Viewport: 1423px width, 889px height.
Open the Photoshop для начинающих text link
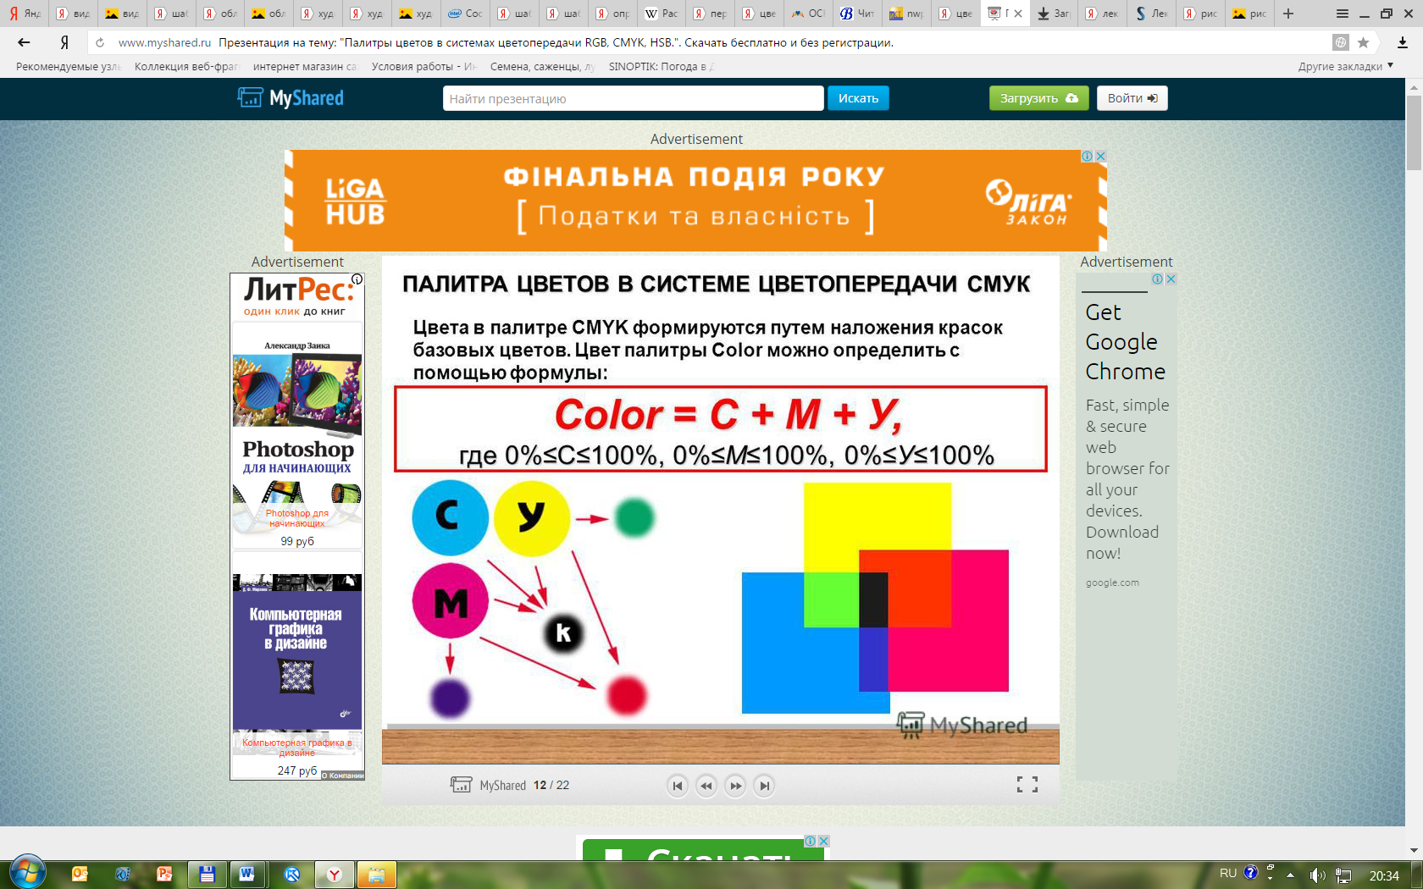click(x=297, y=518)
